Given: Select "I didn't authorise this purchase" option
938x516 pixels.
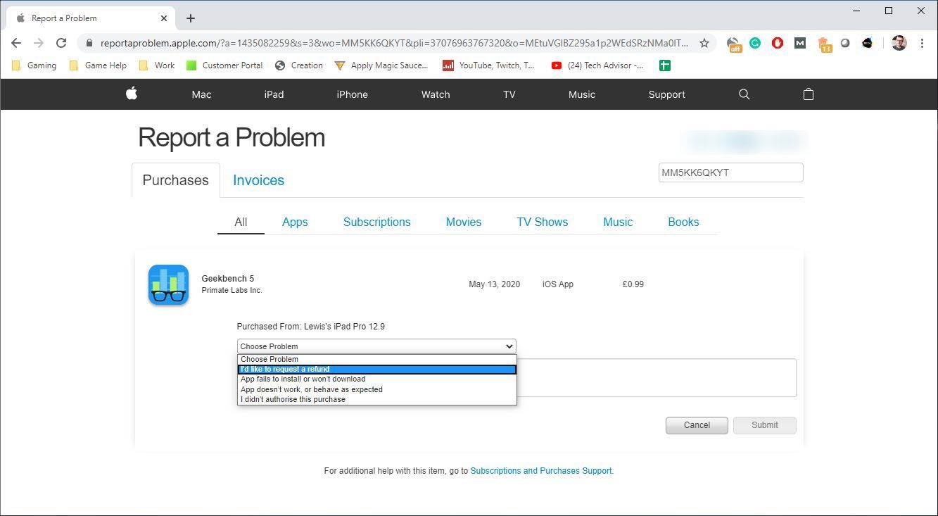Looking at the screenshot, I should point(376,399).
